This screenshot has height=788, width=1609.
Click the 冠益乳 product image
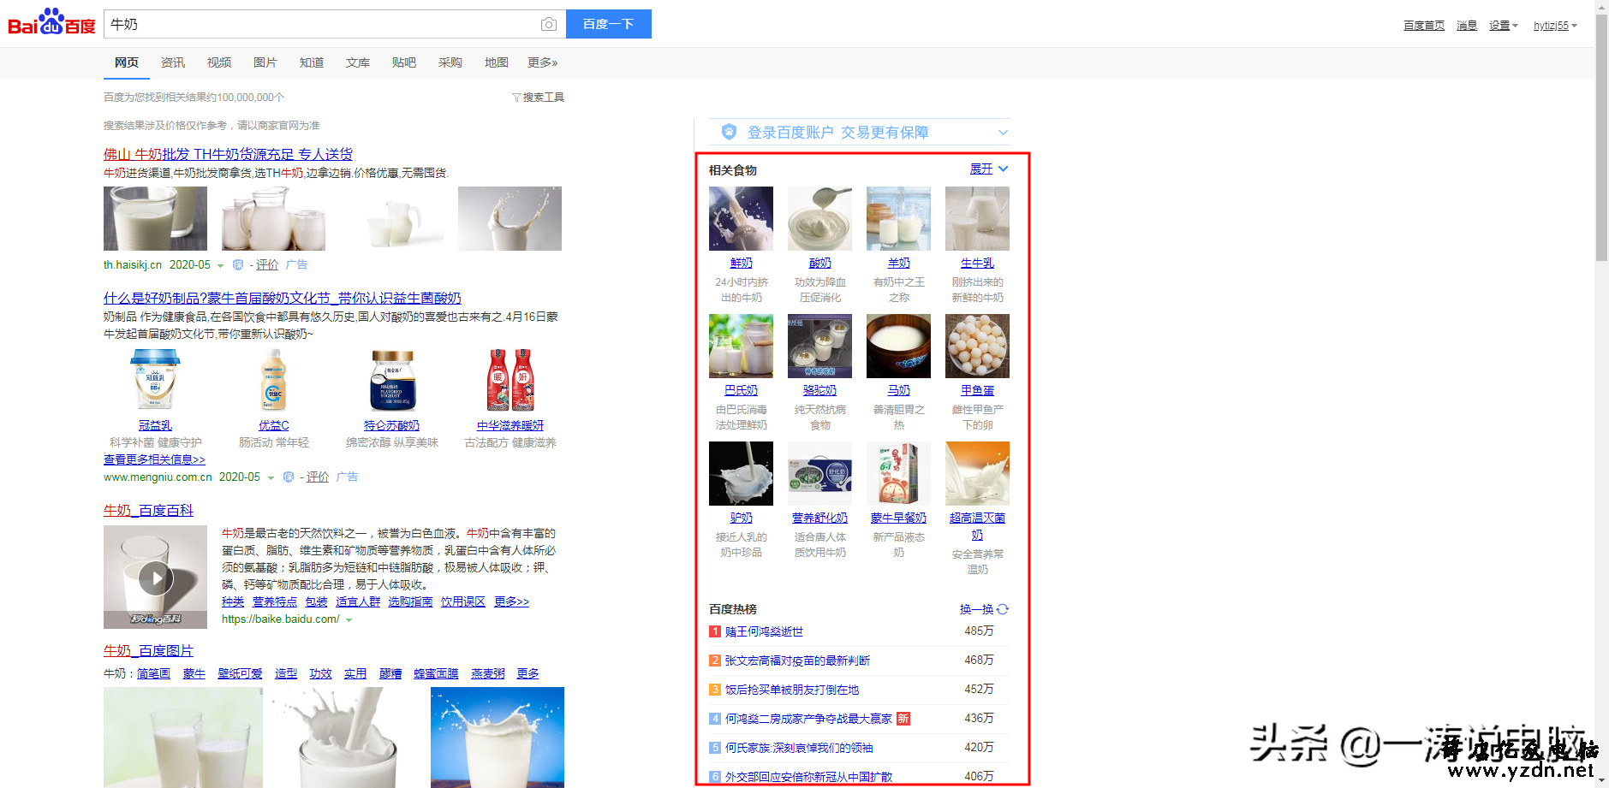[155, 380]
